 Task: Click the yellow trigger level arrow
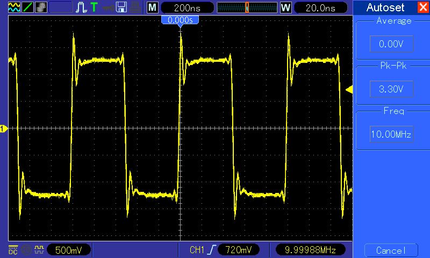pyautogui.click(x=349, y=90)
